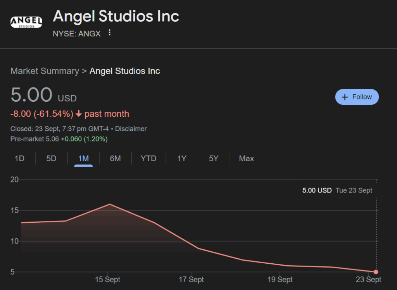The image size is (397, 290).
Task: Open the Max time range chart
Action: [247, 159]
